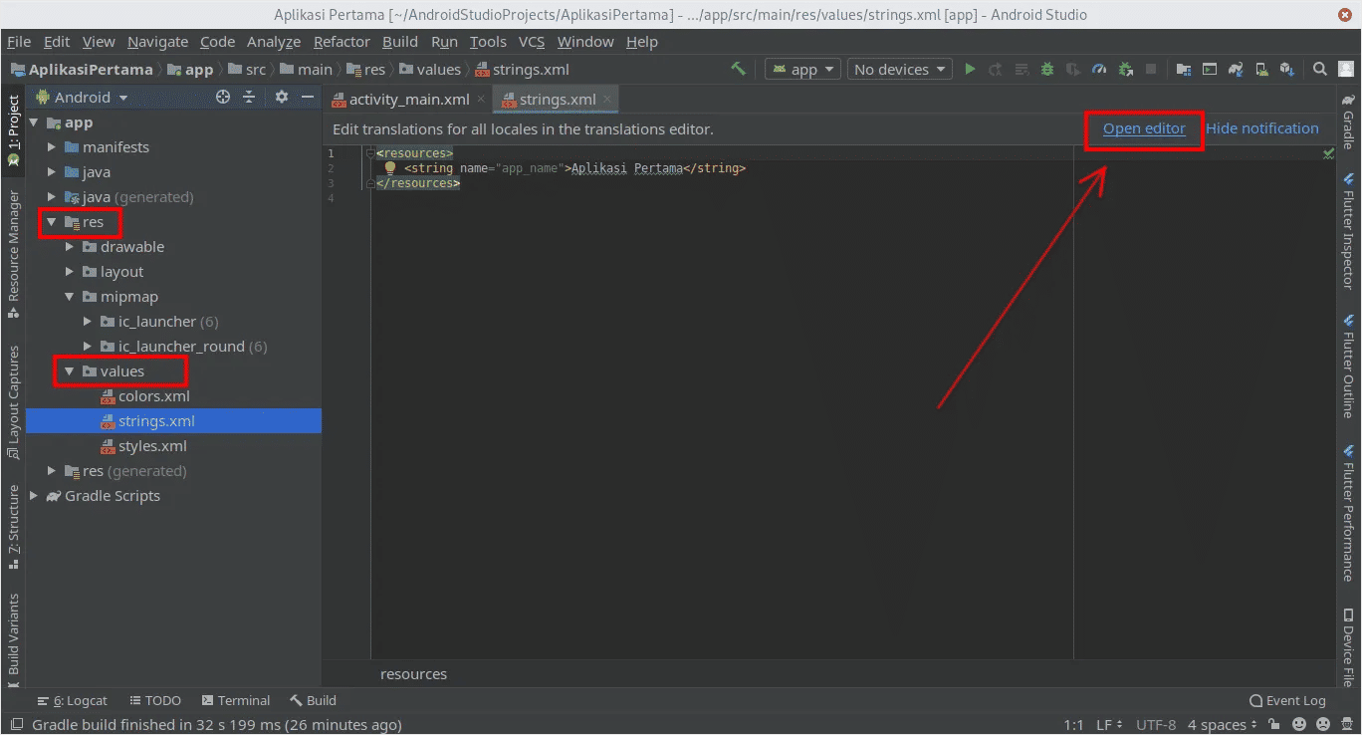Open the Build menu
Image resolution: width=1362 pixels, height=735 pixels.
400,42
